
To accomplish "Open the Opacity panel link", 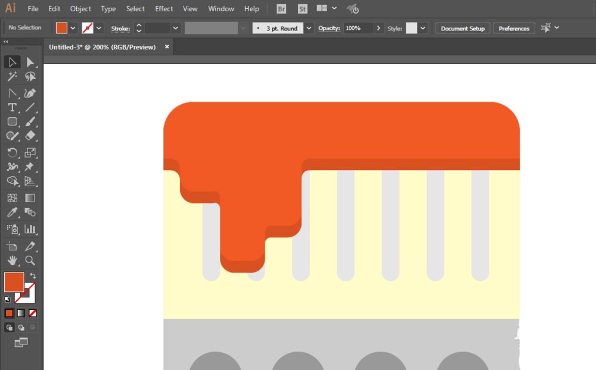I will click(329, 28).
